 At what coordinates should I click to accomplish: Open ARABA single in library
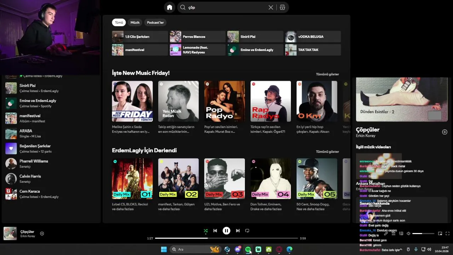tap(51, 134)
